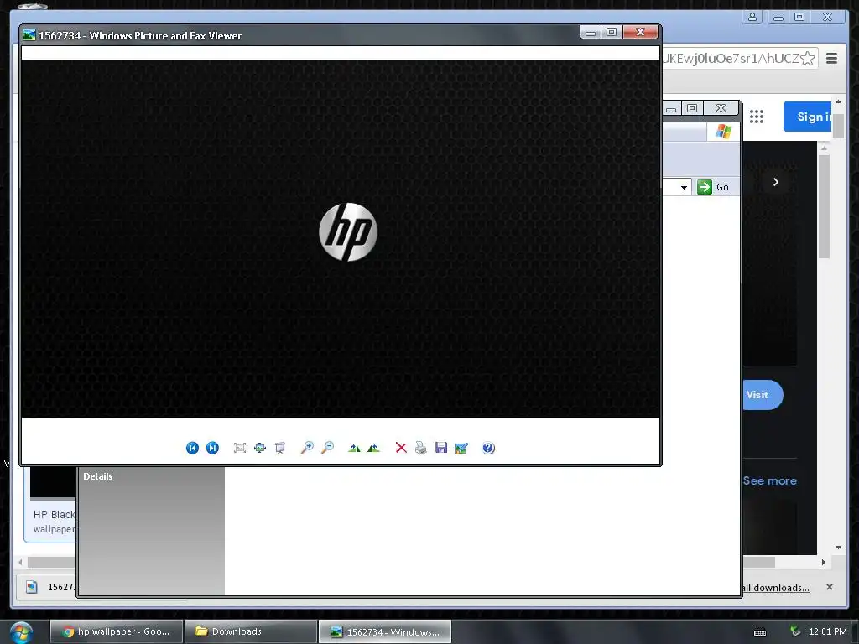The height and width of the screenshot is (644, 859).
Task: Switch to the hp wallpaper Chrome taskbar item
Action: coord(116,631)
